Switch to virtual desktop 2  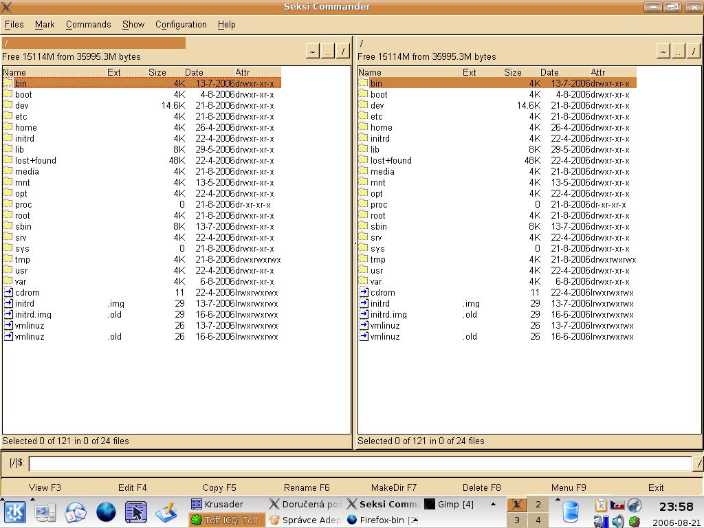tap(538, 505)
